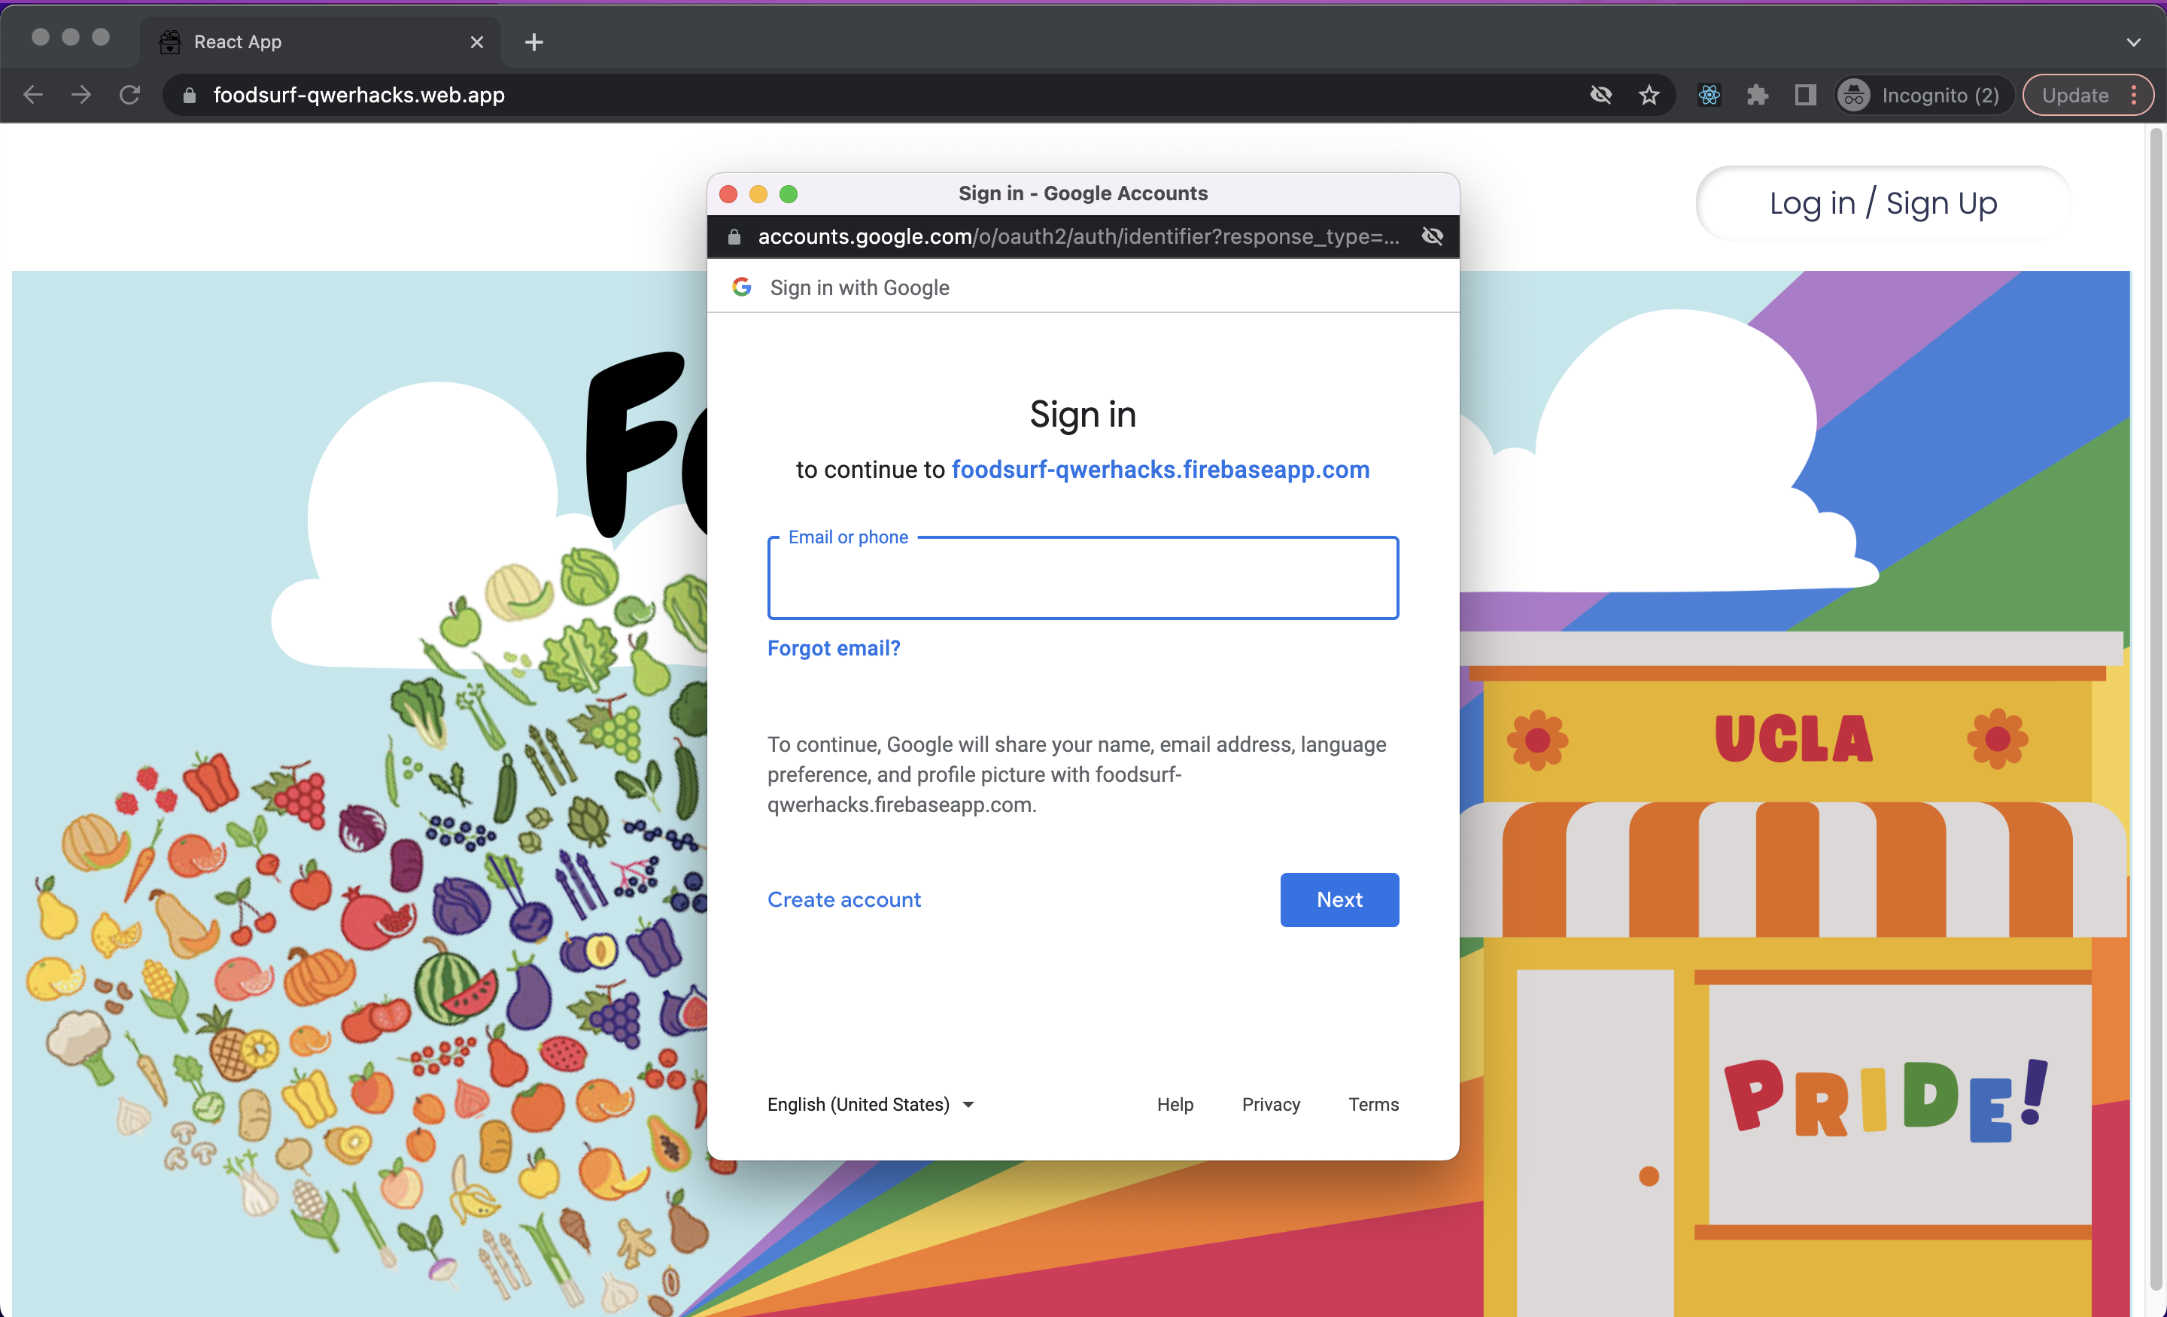The height and width of the screenshot is (1317, 2167).
Task: Click the Create account link
Action: pos(843,899)
